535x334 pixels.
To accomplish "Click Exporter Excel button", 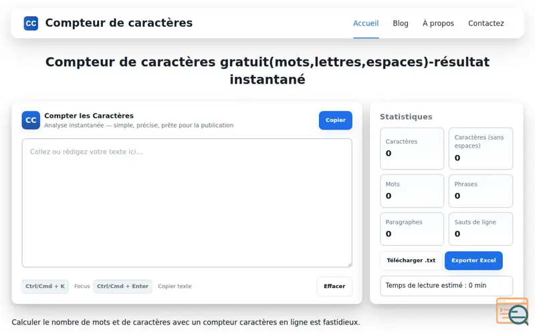I will click(473, 261).
